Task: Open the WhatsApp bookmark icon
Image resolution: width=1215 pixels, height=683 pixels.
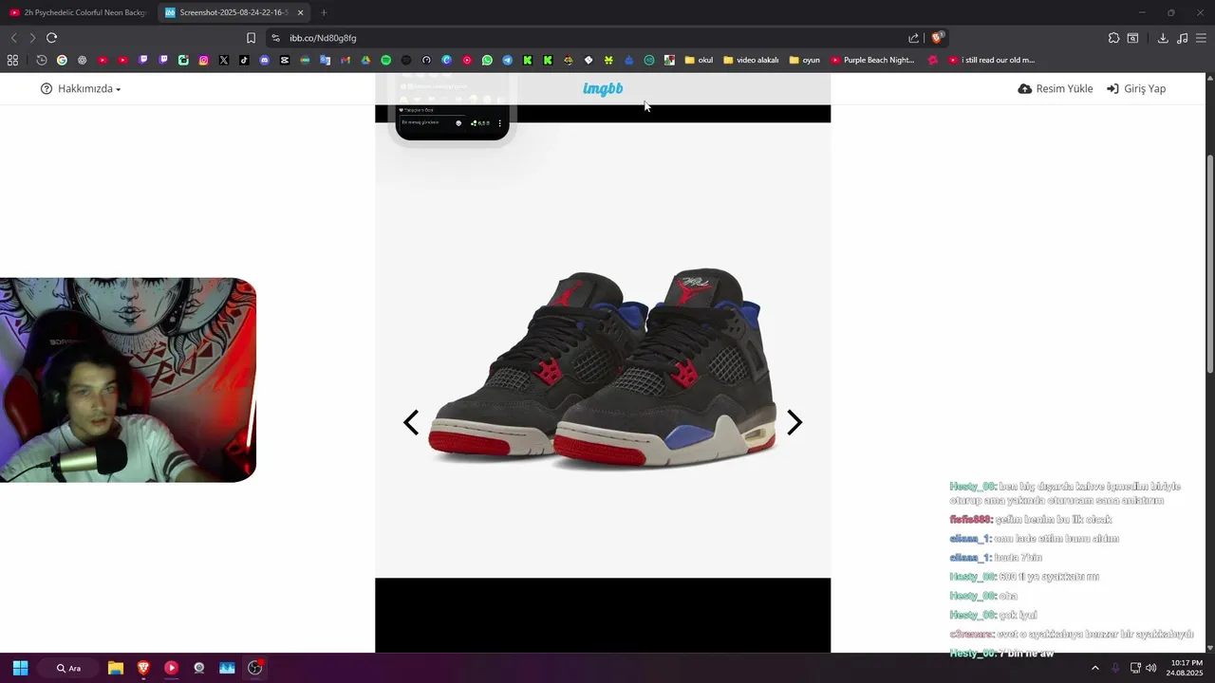Action: pyautogui.click(x=487, y=60)
